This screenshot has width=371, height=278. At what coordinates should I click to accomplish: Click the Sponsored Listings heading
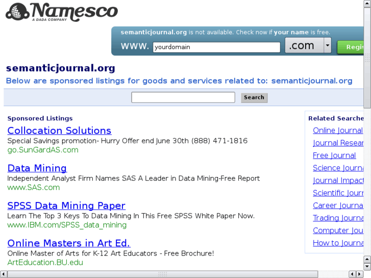pos(40,118)
